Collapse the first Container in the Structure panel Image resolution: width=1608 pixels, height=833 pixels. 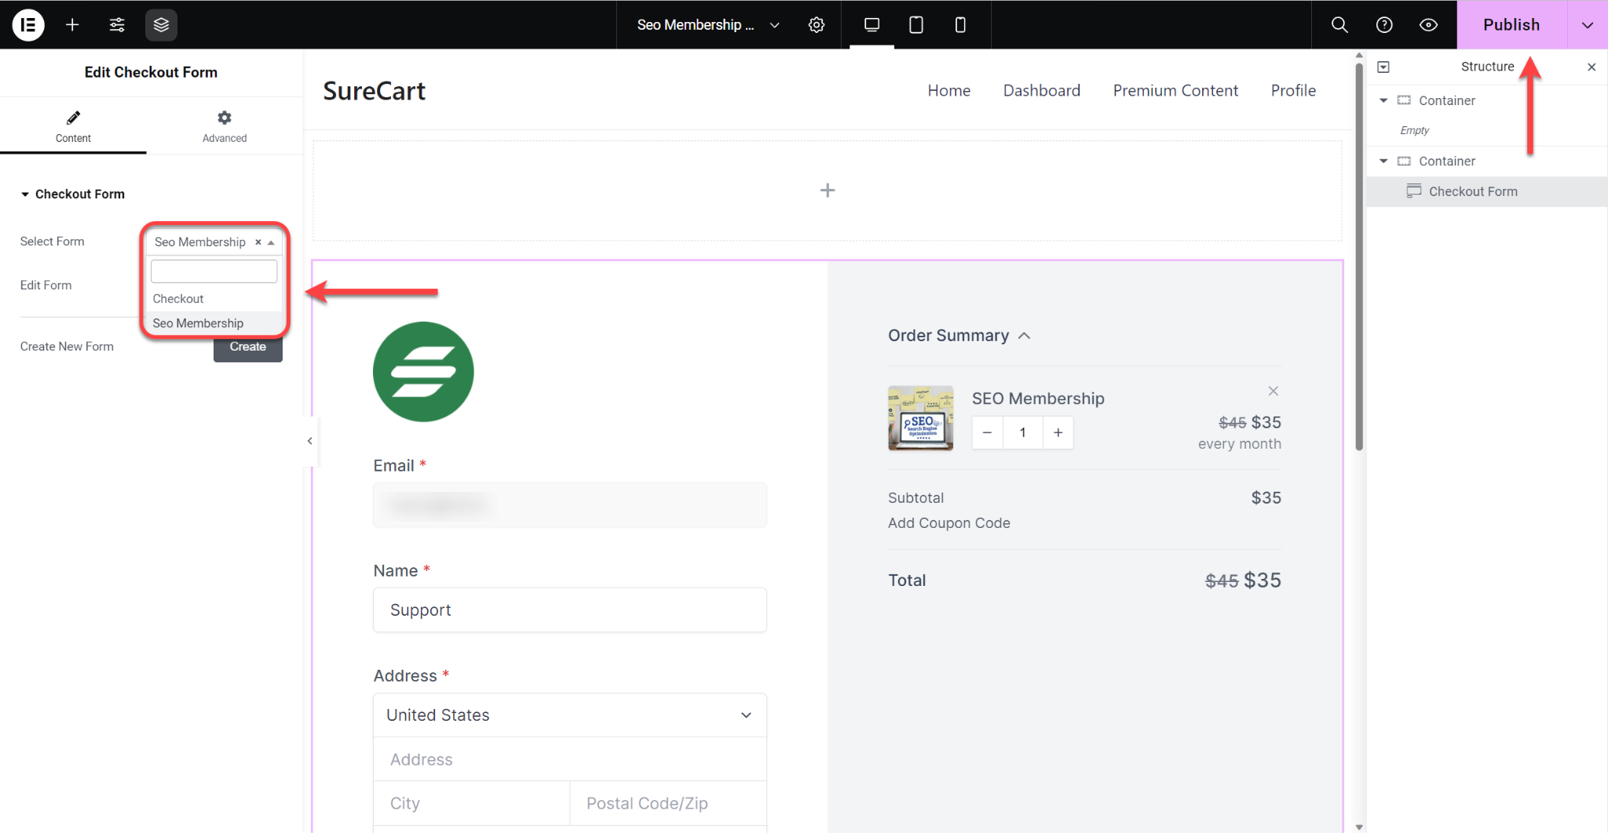click(x=1384, y=100)
